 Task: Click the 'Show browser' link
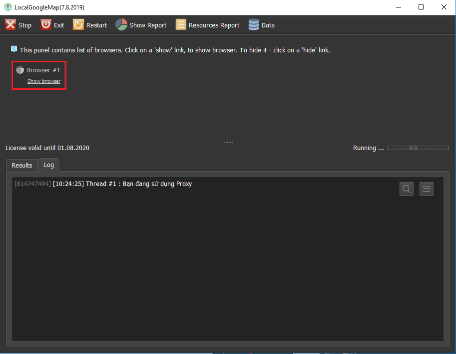click(x=44, y=81)
